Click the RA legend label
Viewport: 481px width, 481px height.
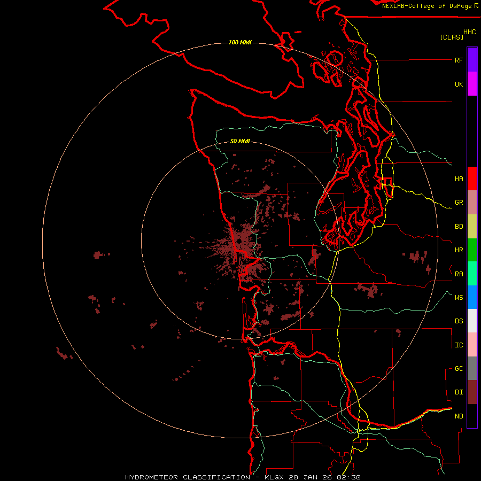click(459, 274)
